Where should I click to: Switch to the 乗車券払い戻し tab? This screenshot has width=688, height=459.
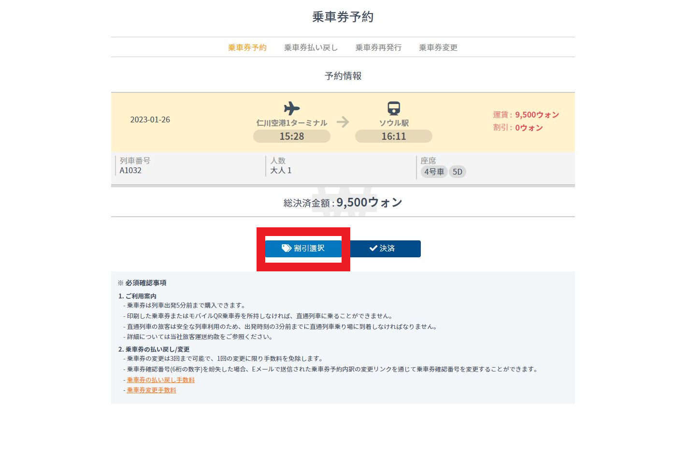coord(311,47)
